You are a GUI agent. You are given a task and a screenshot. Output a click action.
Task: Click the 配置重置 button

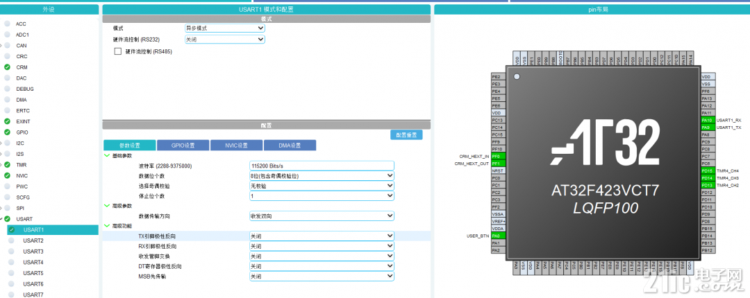(x=406, y=134)
